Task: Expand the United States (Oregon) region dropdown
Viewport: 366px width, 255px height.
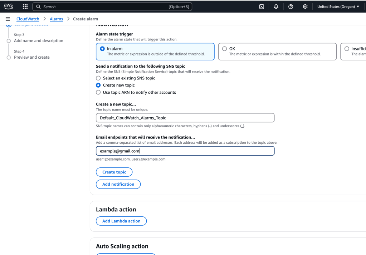Action: pos(338,6)
